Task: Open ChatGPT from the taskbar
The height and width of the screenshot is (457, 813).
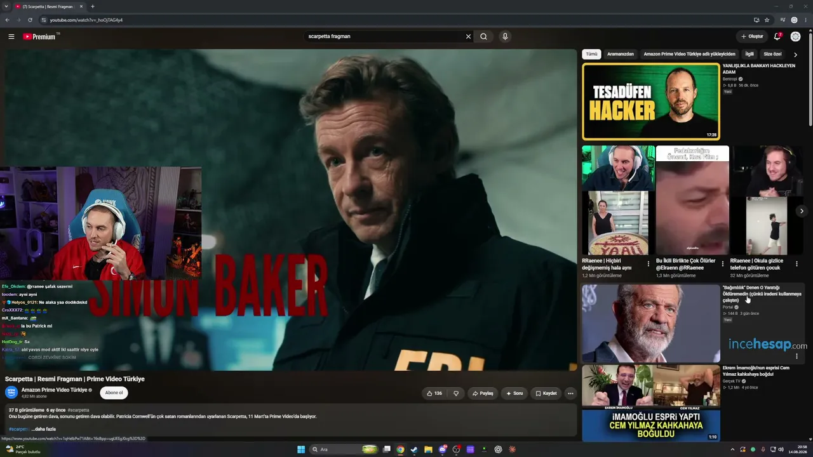Action: pos(498,449)
